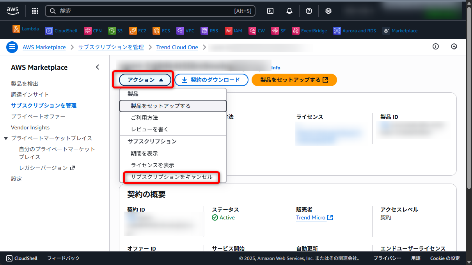Viewport: 472px width, 265px height.
Task: Open the services grid menu
Action: click(35, 11)
